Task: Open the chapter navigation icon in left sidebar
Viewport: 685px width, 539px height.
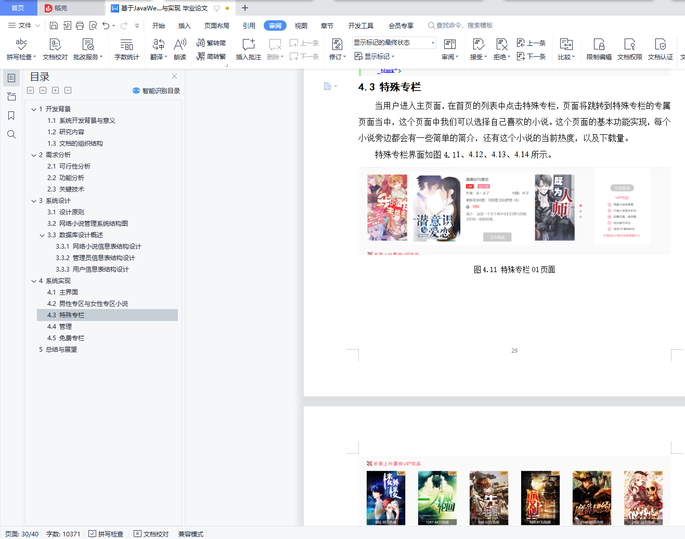Action: (11, 97)
